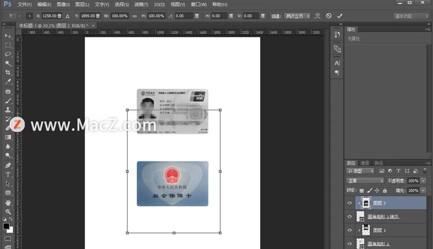Switch to warp mode icon
Image resolution: width=433 pixels, height=249 pixels.
coord(318,16)
